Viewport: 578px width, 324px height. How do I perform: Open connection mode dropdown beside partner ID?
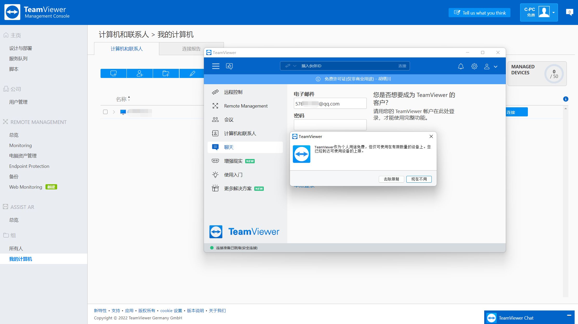[x=290, y=66]
